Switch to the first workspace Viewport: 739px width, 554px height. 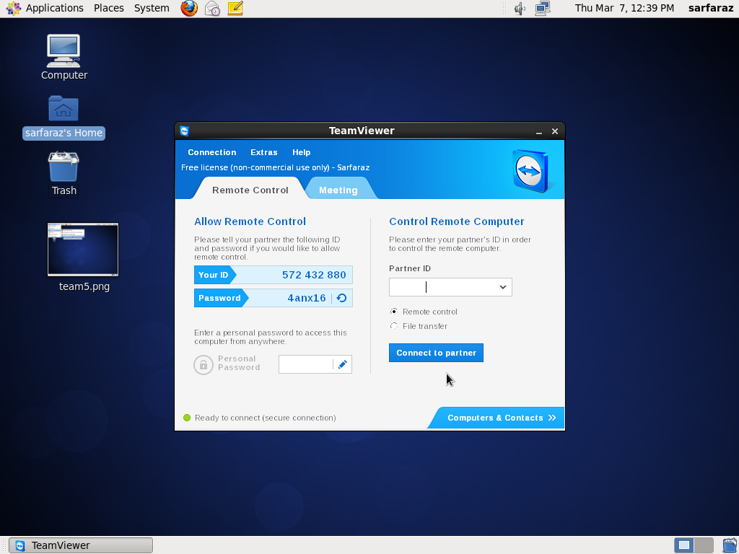click(x=684, y=545)
